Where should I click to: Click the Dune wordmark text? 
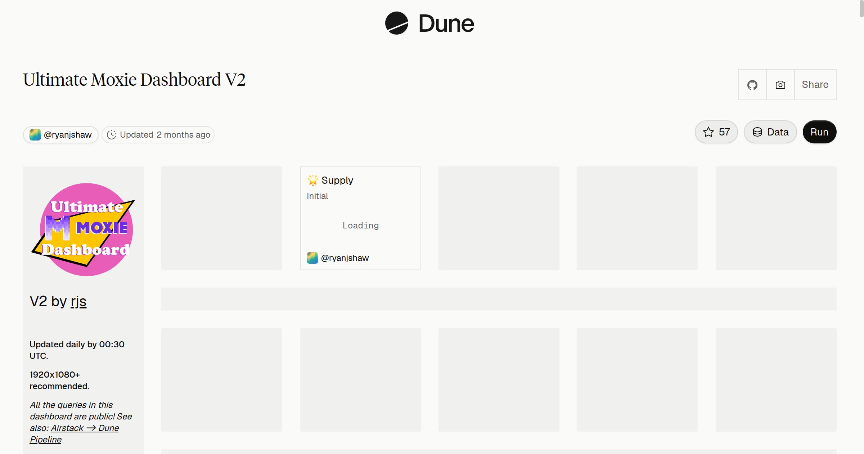446,23
